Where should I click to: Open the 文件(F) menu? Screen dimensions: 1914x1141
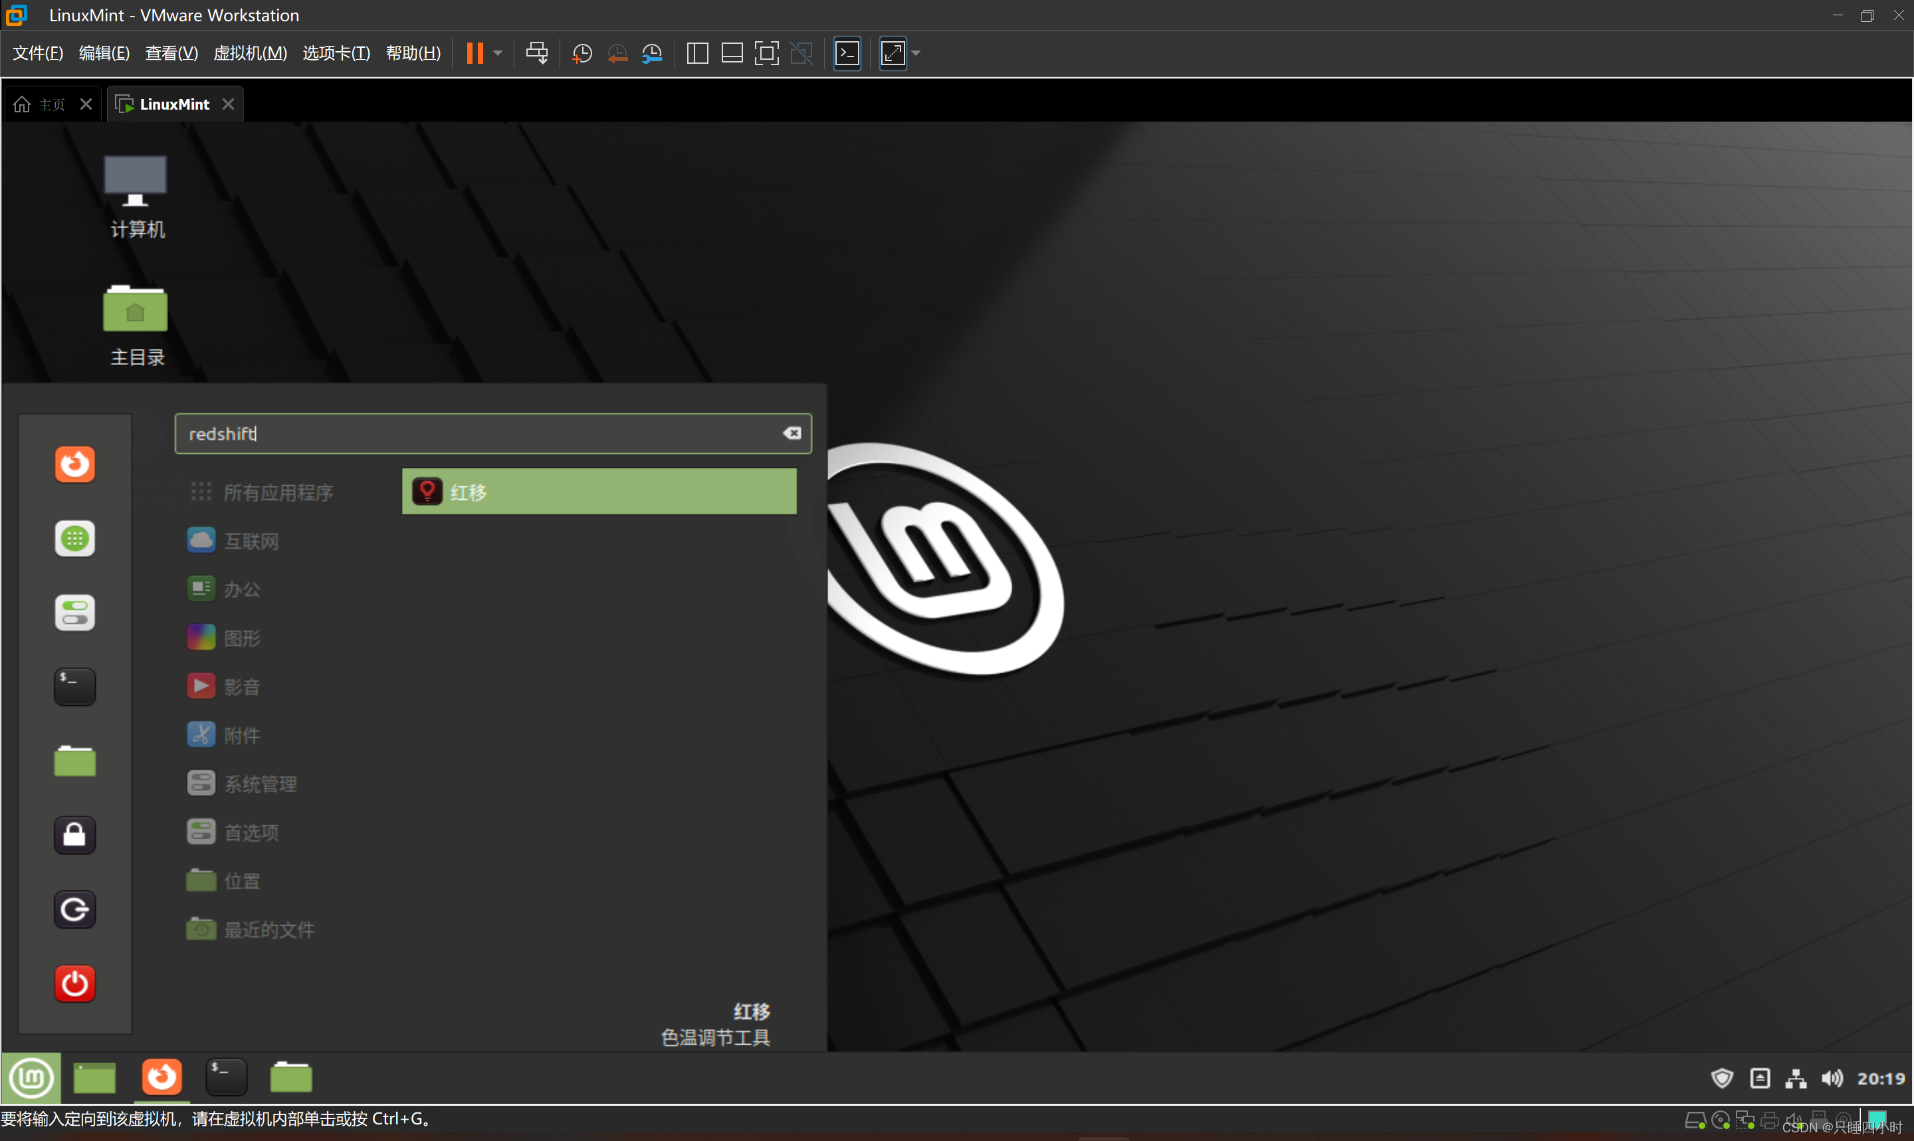tap(38, 53)
